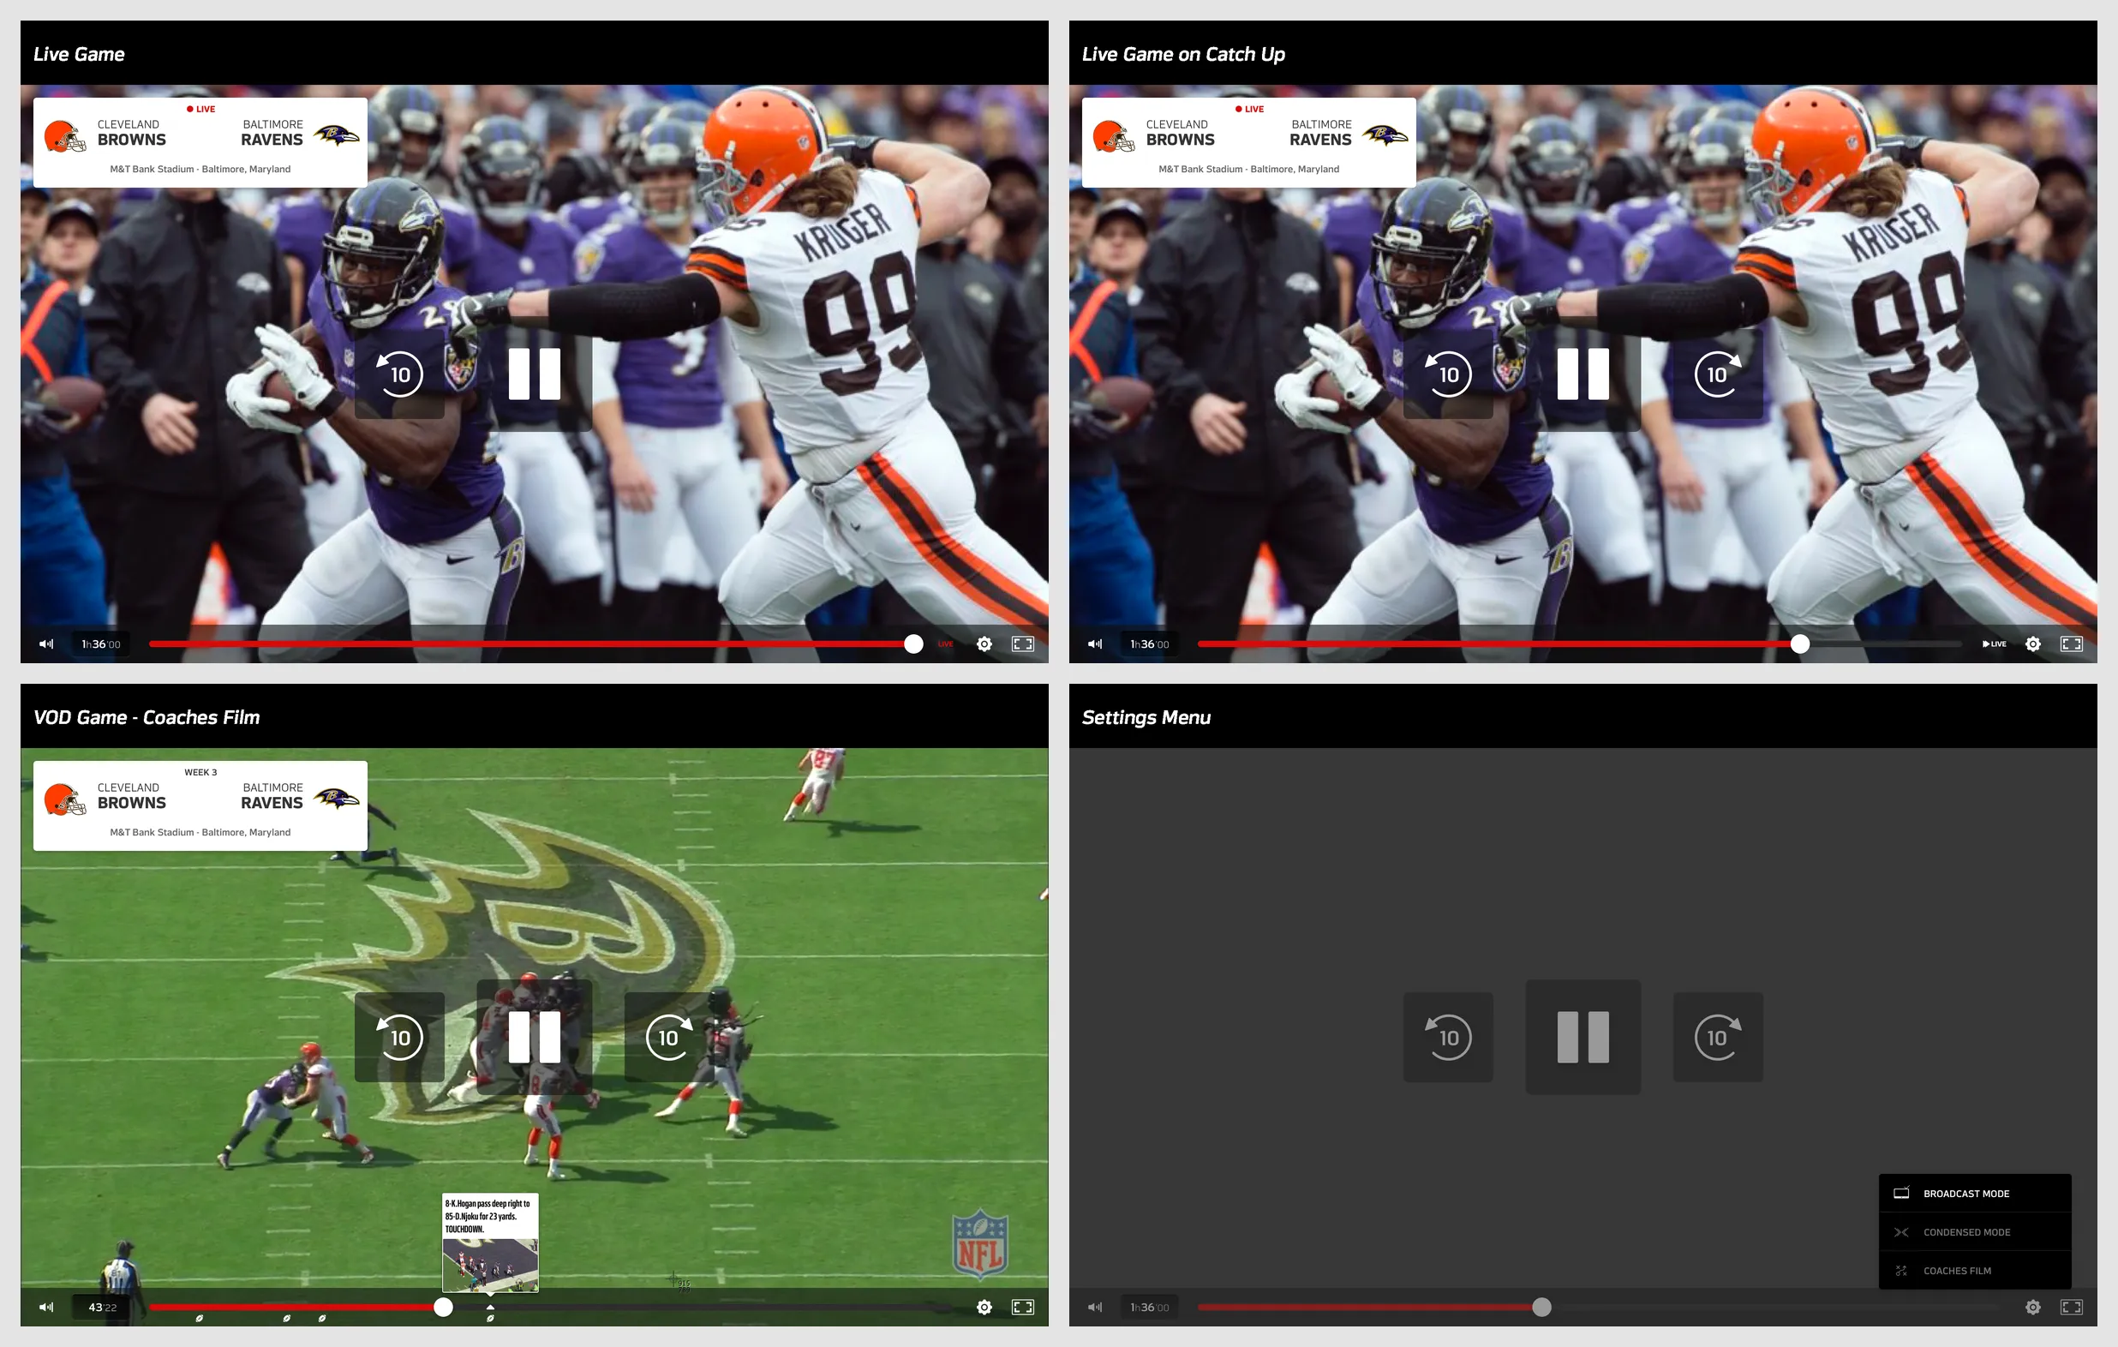2118x1347 pixels.
Task: Pause the video in the Settings Menu panel
Action: [1583, 1038]
